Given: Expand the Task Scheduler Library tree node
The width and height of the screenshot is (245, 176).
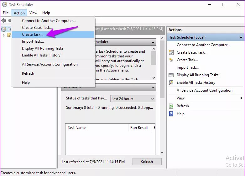Looking at the screenshot, I should coord(3,35).
